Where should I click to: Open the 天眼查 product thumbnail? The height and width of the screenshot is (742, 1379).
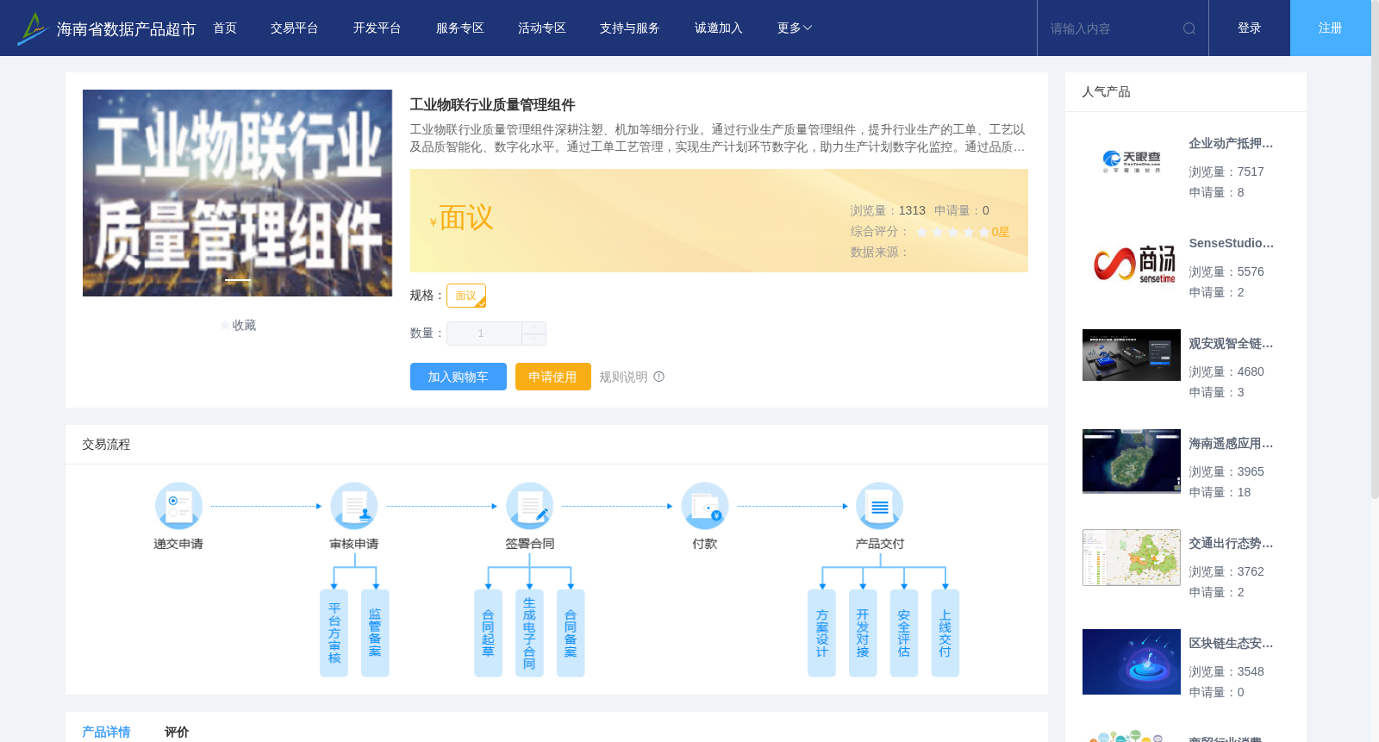pyautogui.click(x=1132, y=161)
